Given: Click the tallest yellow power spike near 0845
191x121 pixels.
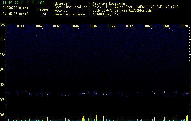Looking at the screenshot, I should click(x=96, y=116).
